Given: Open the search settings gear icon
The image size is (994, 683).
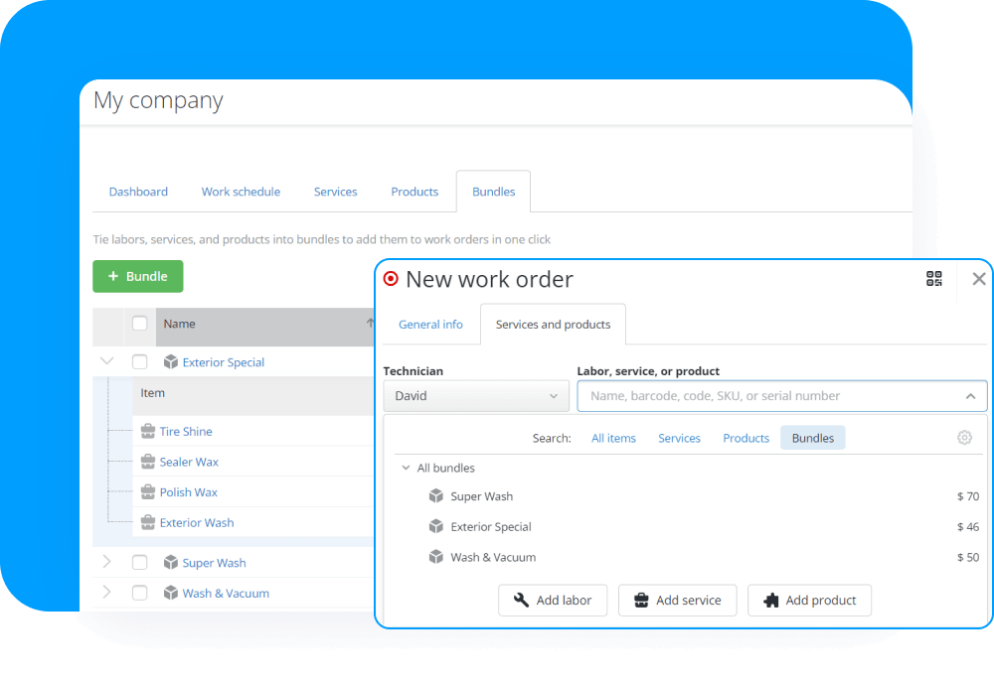Looking at the screenshot, I should (x=964, y=437).
